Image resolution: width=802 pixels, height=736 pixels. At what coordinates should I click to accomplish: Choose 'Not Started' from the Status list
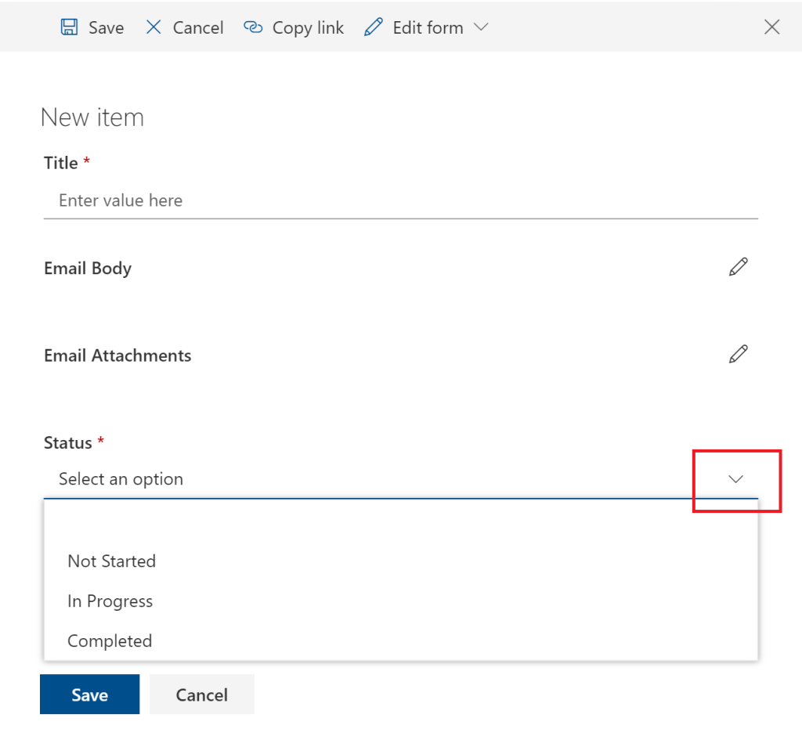point(112,561)
